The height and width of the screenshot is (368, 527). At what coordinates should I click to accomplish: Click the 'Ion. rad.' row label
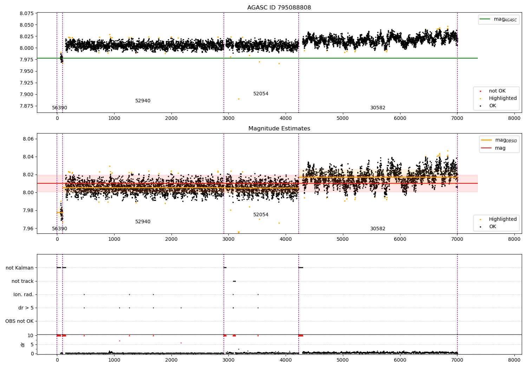coord(24,295)
